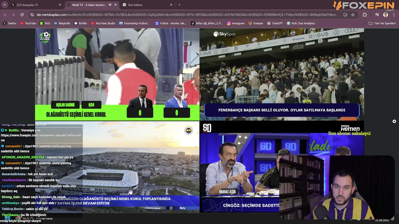The height and width of the screenshot is (224, 399).
Task: Open the Foxepin bookmark
Action: [x=256, y=23]
